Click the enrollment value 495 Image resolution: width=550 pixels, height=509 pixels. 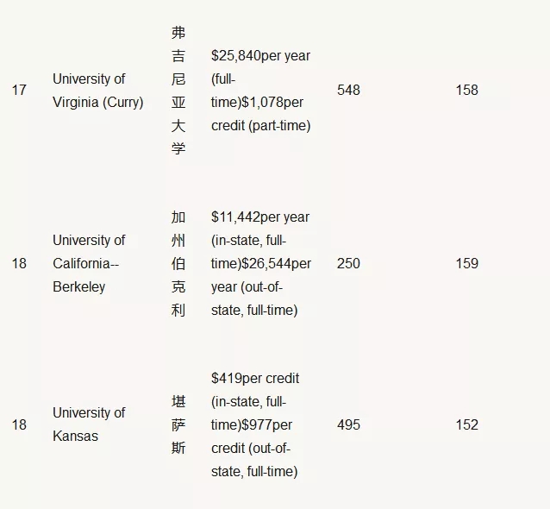[x=348, y=424]
